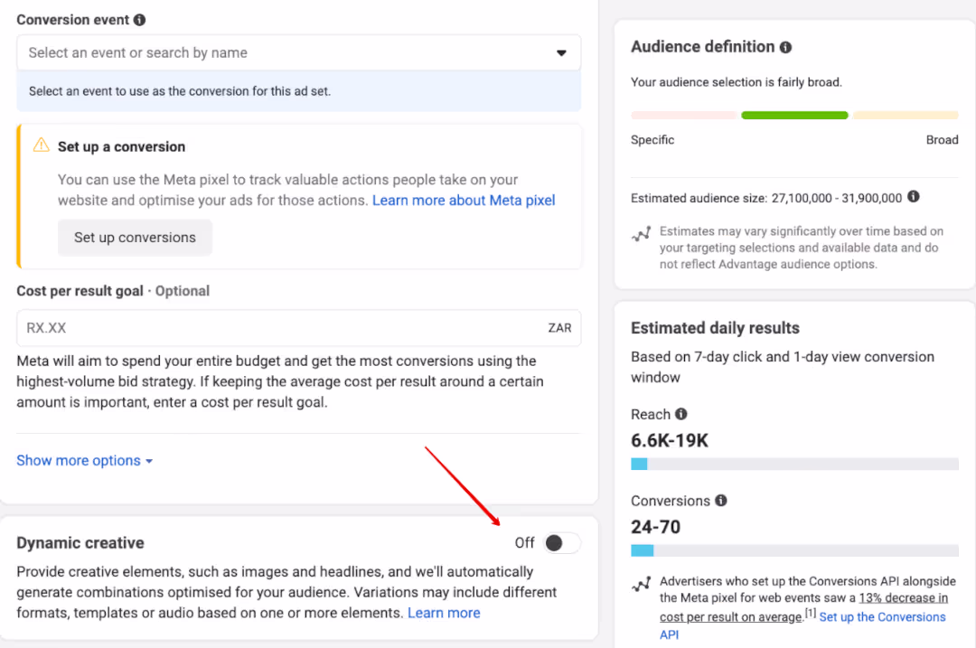Click the Reach estimate progress bar
This screenshot has height=648, width=976.
coord(794,464)
